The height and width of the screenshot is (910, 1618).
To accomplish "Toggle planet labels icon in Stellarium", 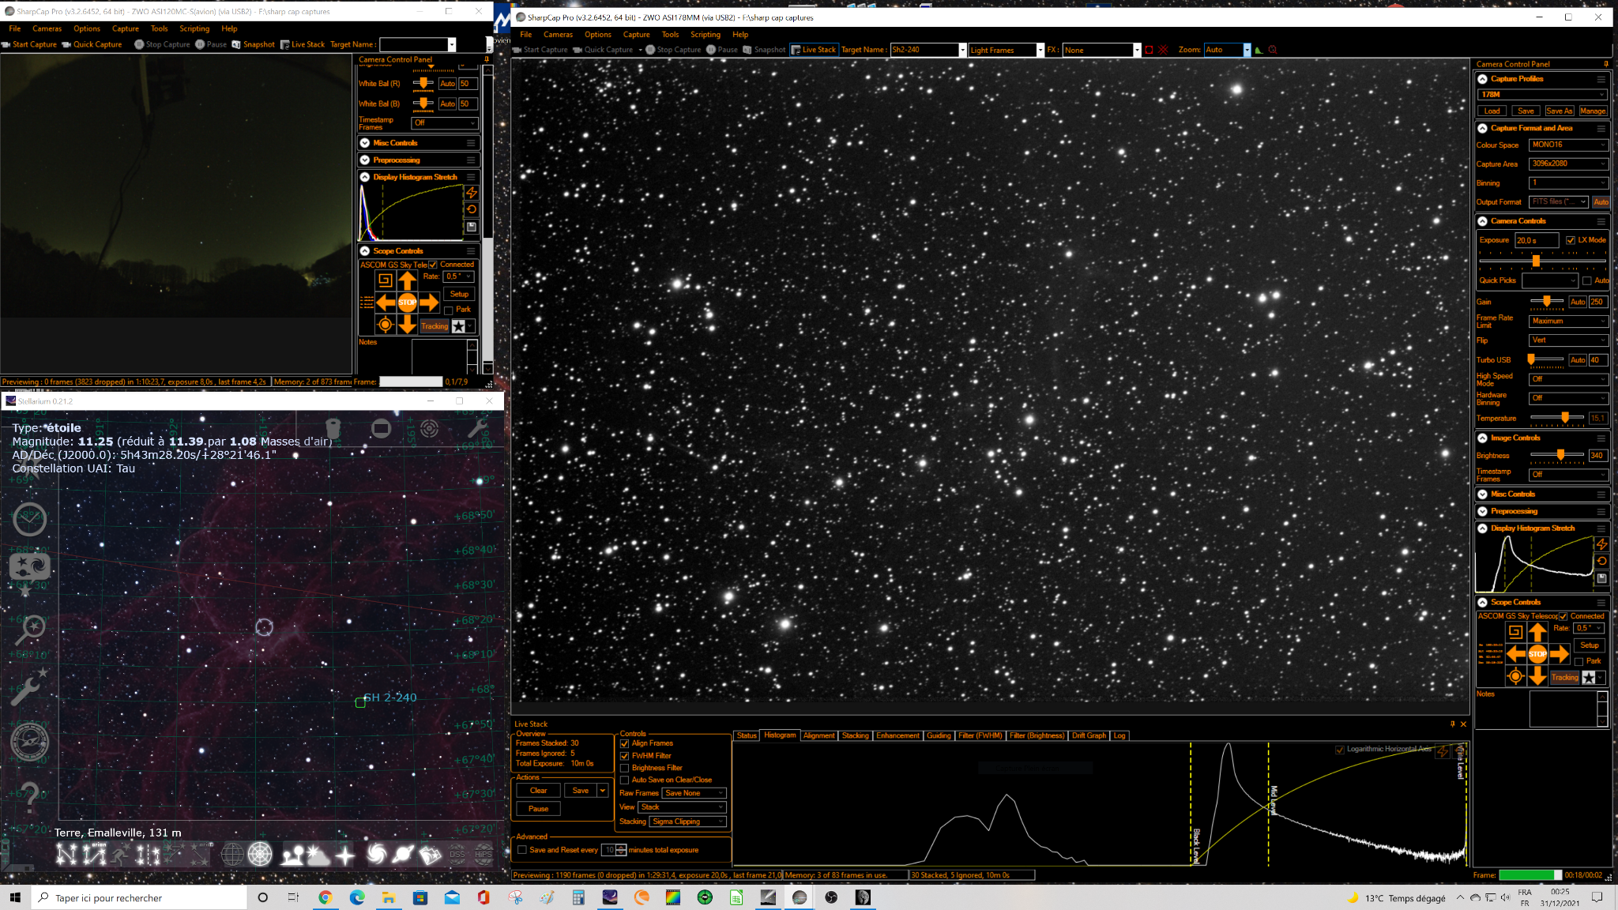I will coord(403,854).
